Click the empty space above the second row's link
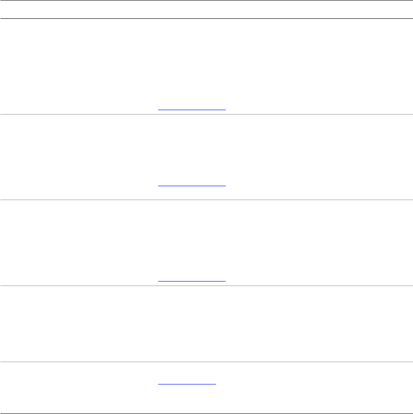The image size is (413, 414). 192,148
